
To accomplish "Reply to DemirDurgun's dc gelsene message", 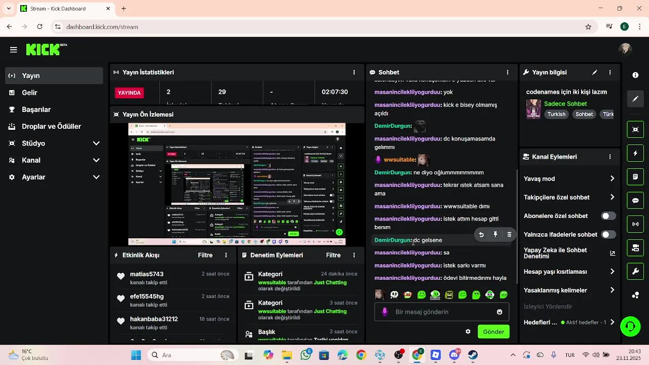I will pyautogui.click(x=481, y=235).
